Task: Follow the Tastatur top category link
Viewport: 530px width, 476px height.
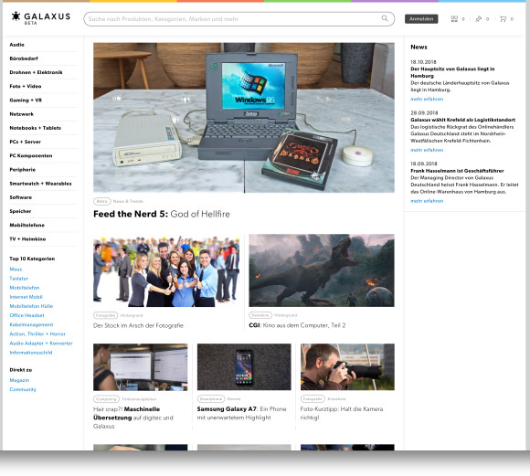Action: [x=18, y=279]
